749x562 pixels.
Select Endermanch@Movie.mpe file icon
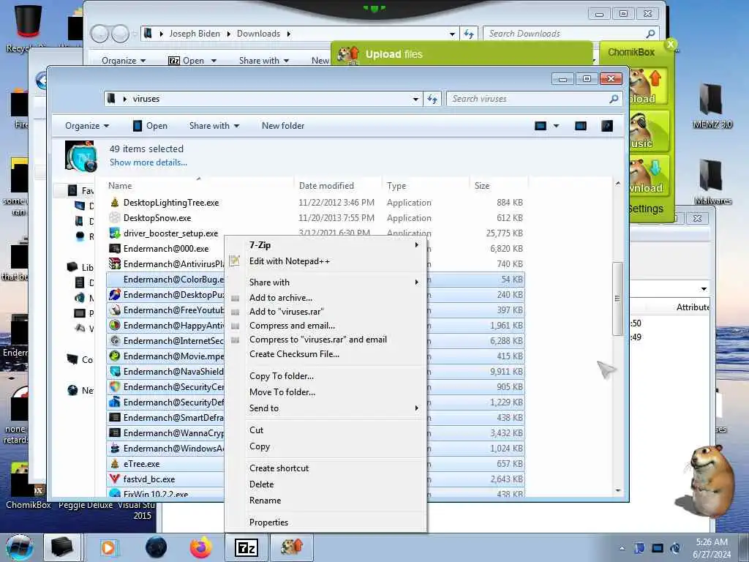click(x=115, y=356)
